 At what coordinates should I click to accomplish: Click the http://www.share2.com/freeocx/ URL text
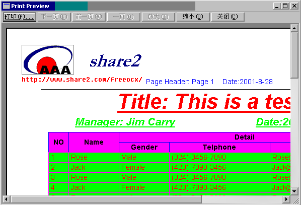(x=82, y=80)
